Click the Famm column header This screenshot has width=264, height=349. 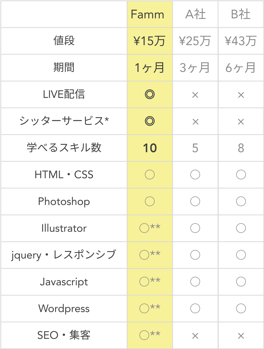tap(147, 15)
